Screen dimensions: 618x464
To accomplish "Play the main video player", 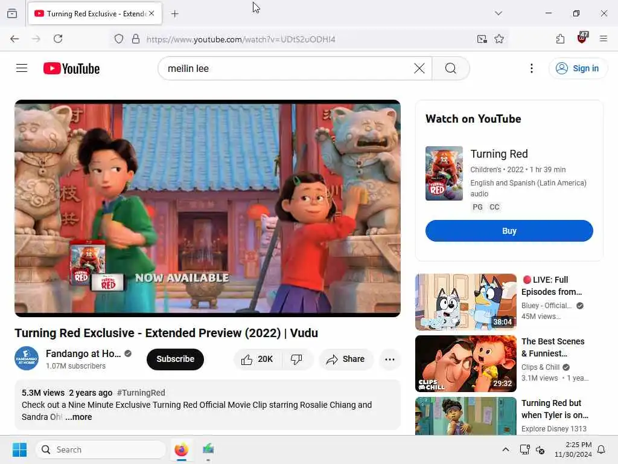I will tap(208, 208).
